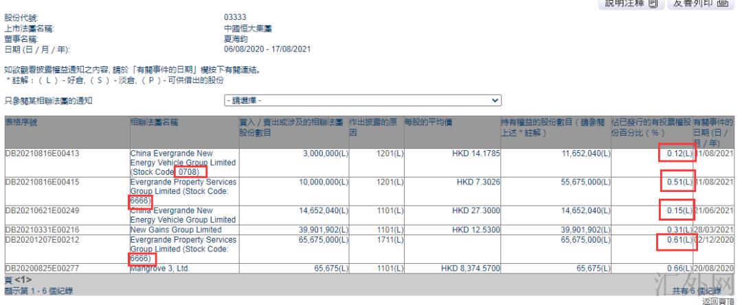
Task: Select the HKD 14.1785 average price cell
Action: (x=475, y=154)
